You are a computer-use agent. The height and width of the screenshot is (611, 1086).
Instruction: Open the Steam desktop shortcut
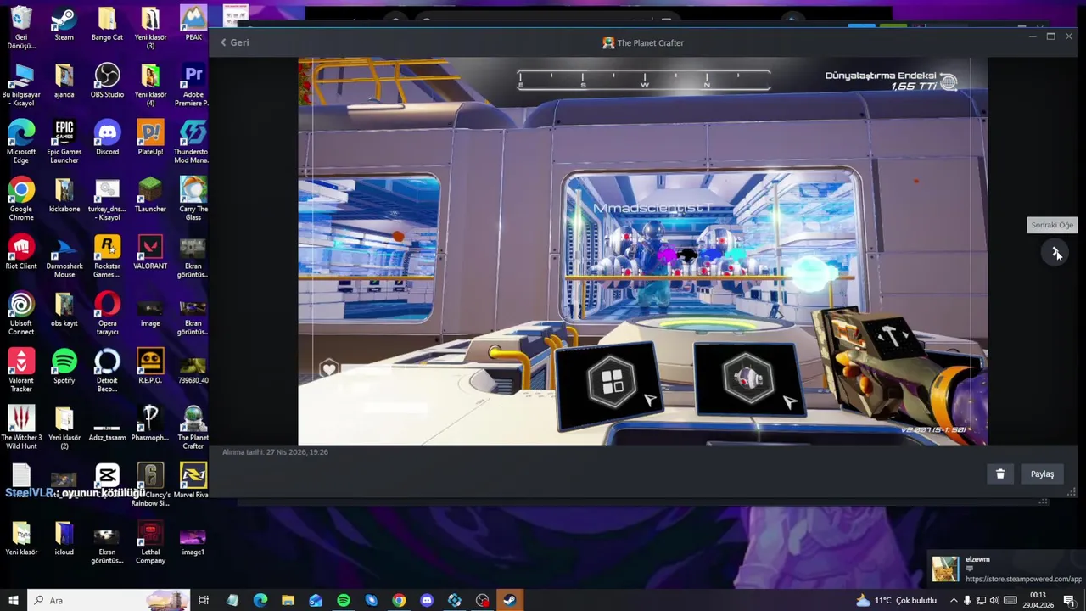[64, 24]
